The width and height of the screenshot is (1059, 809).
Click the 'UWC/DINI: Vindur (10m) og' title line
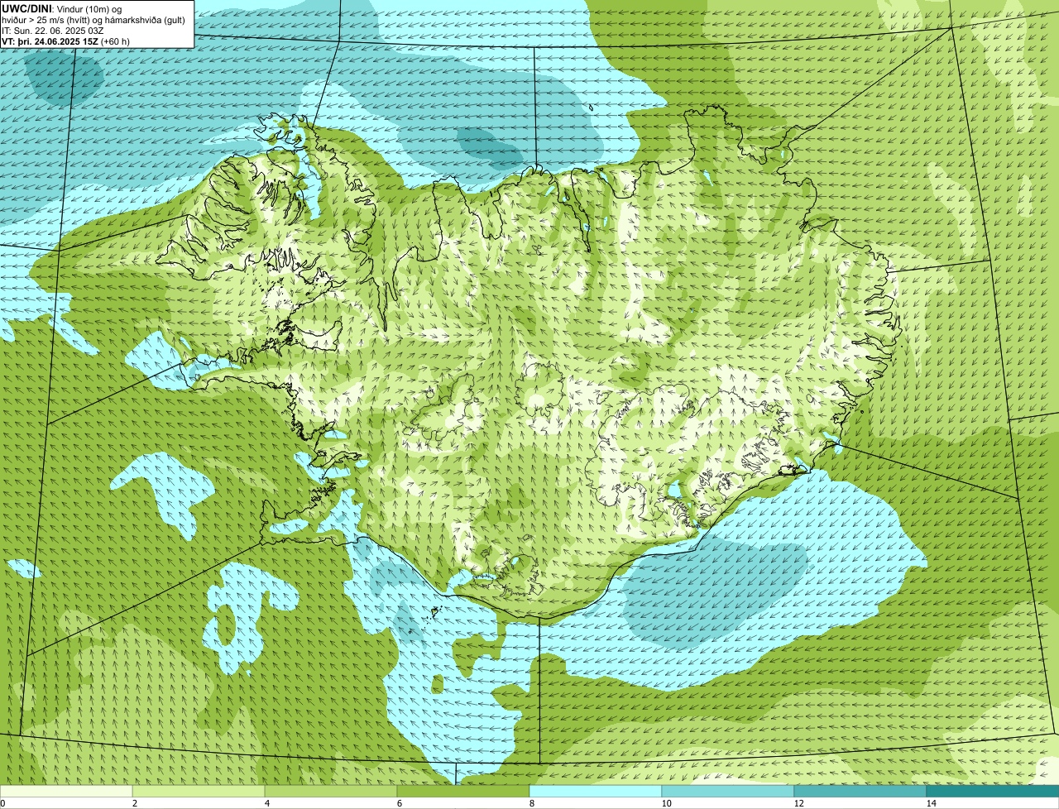coord(62,8)
